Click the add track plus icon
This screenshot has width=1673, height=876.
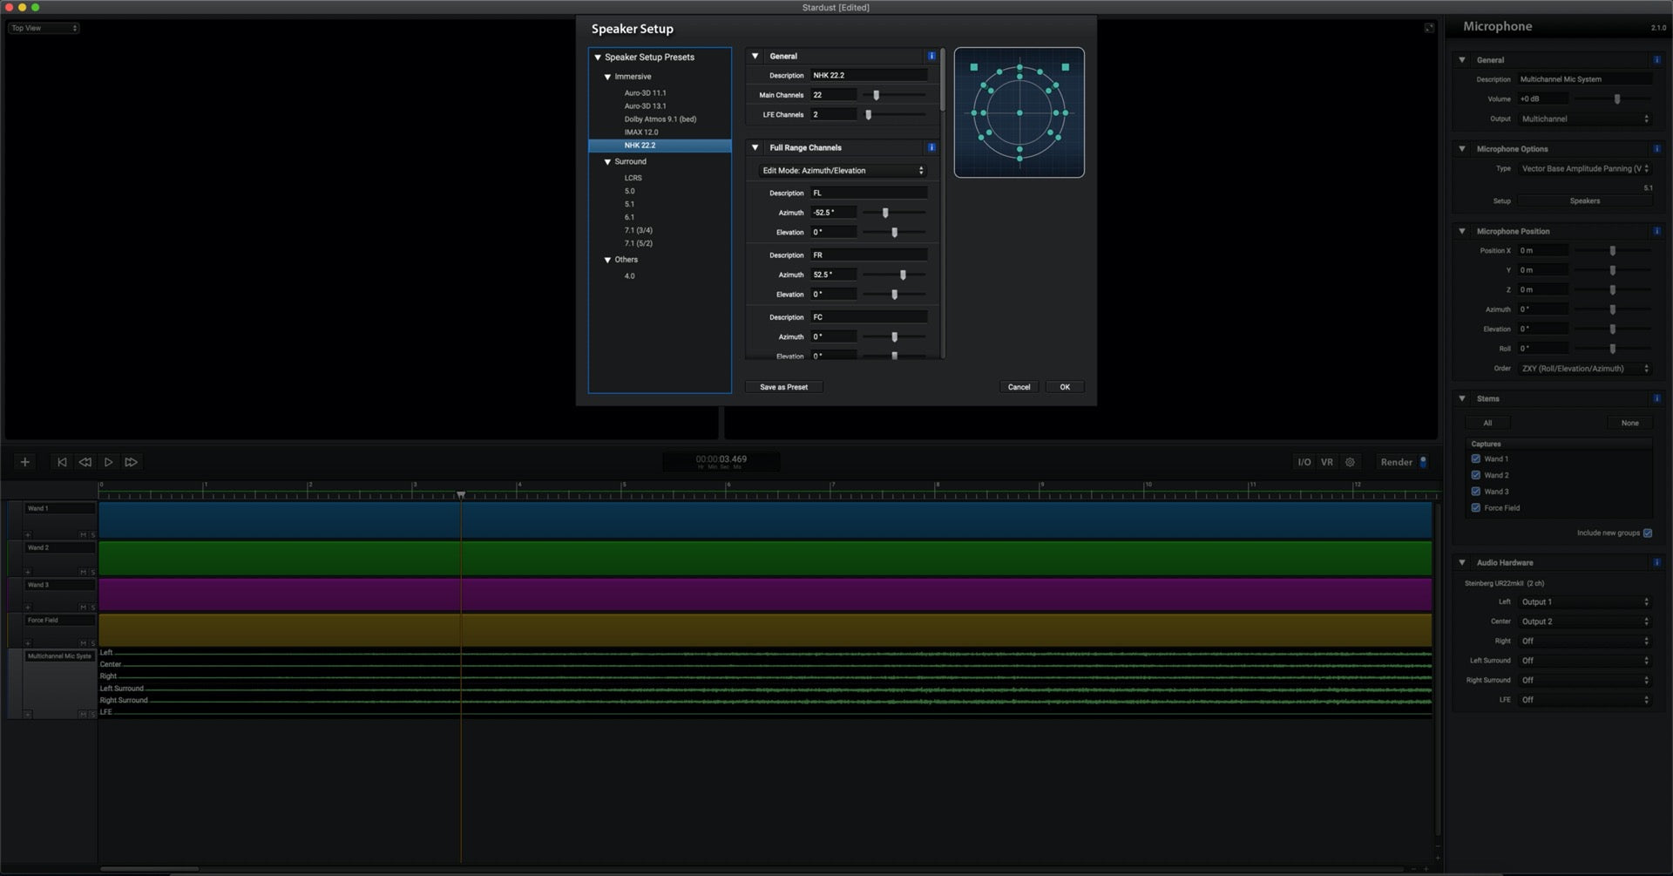coord(25,462)
